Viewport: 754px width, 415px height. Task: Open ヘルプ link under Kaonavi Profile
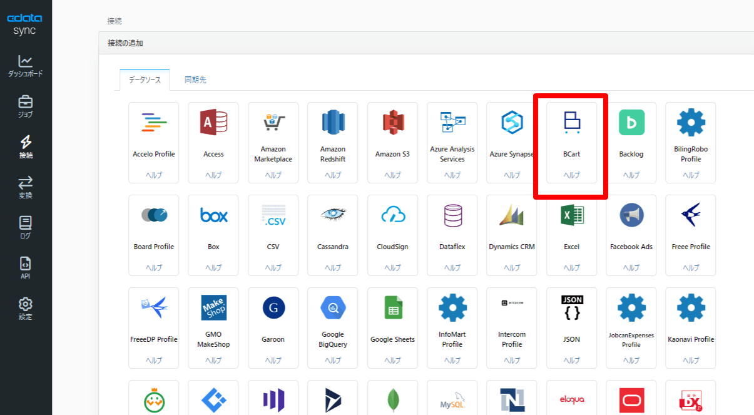[691, 361]
